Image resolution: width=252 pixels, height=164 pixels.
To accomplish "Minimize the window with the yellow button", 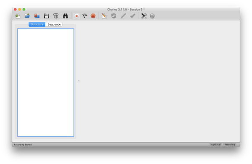I will pos(20,10).
